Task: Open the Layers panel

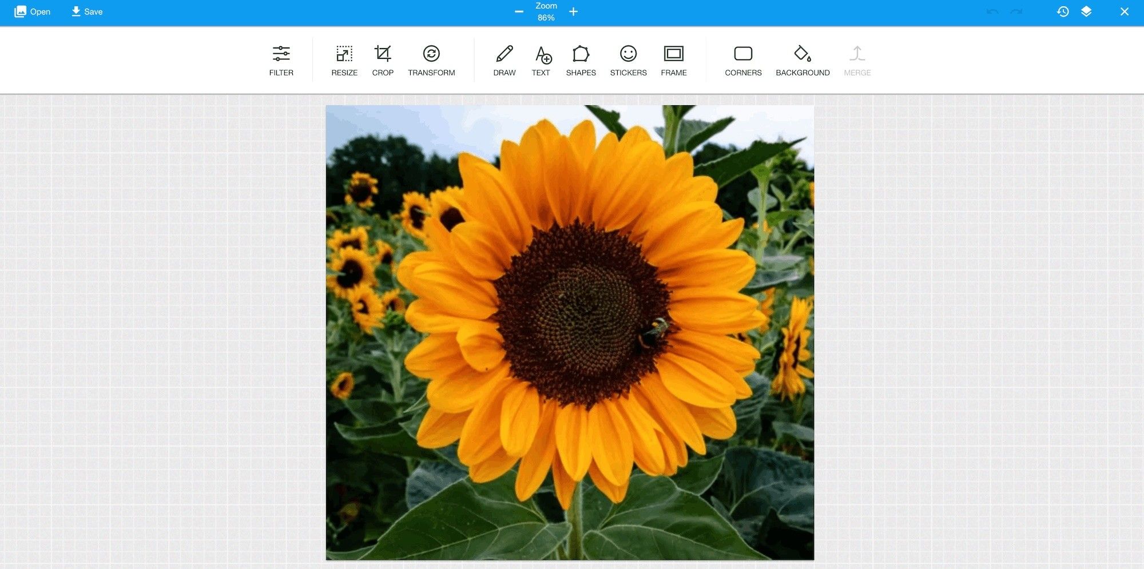Action: pos(1086,11)
